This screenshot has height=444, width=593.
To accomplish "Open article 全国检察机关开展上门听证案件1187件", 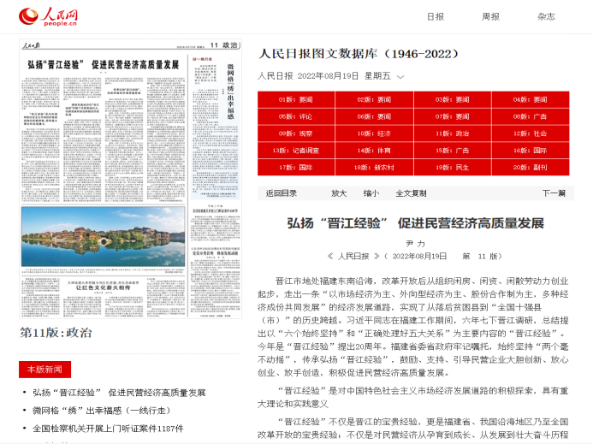I will click(x=108, y=429).
